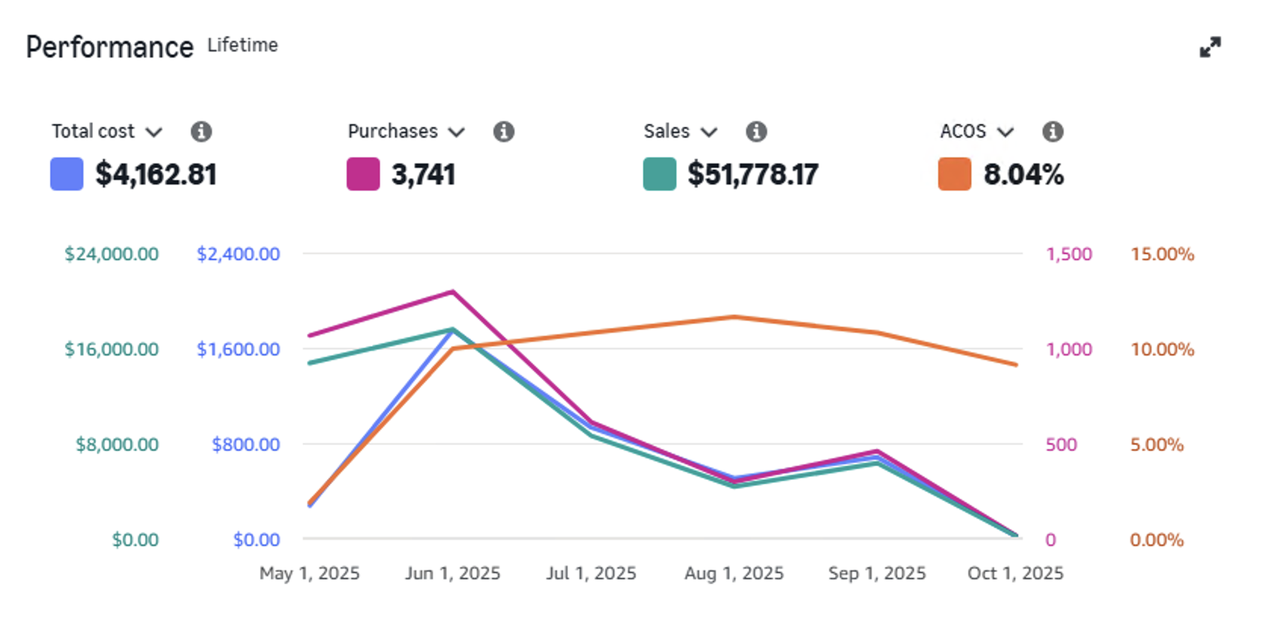This screenshot has width=1262, height=640.
Task: Click the $2,400.00 cost axis label
Action: point(238,254)
